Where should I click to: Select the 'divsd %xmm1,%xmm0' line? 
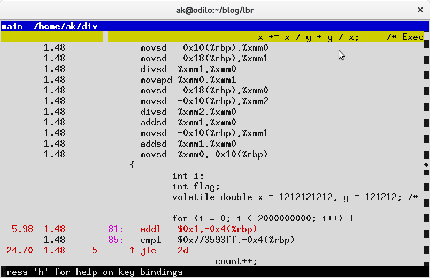tap(188, 69)
